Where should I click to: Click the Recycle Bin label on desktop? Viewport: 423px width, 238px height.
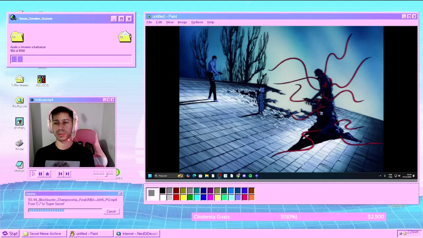pyautogui.click(x=397, y=206)
